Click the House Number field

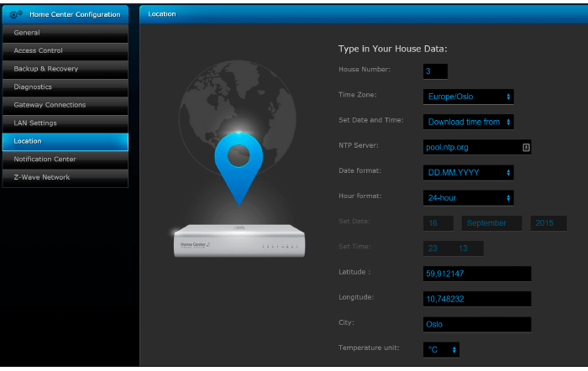pos(435,71)
